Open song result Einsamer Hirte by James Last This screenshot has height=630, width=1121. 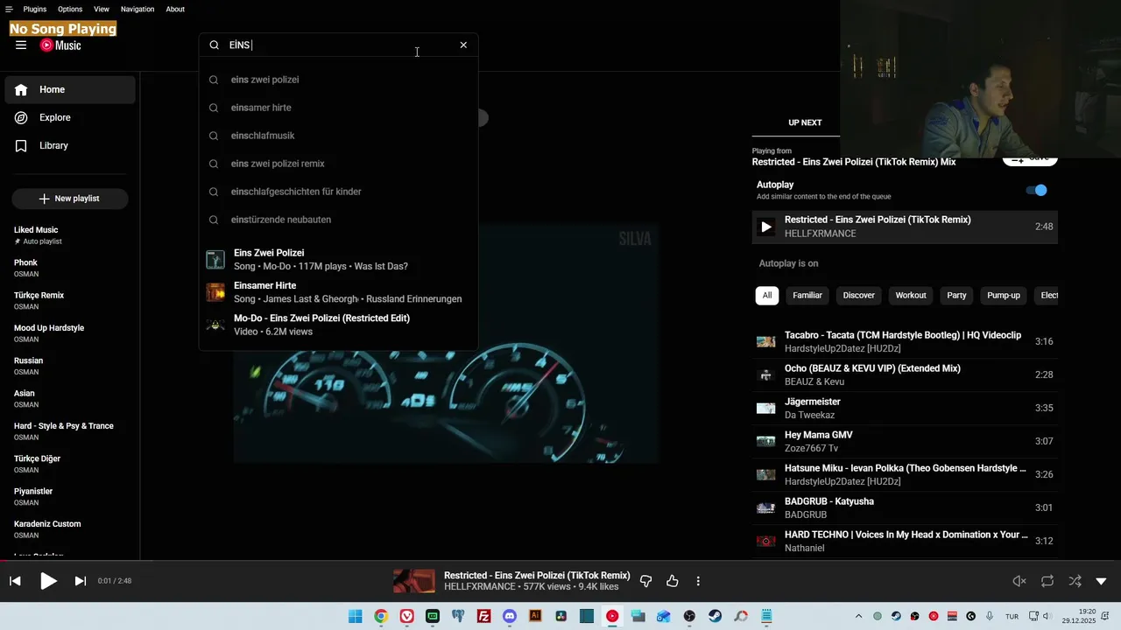click(x=339, y=292)
